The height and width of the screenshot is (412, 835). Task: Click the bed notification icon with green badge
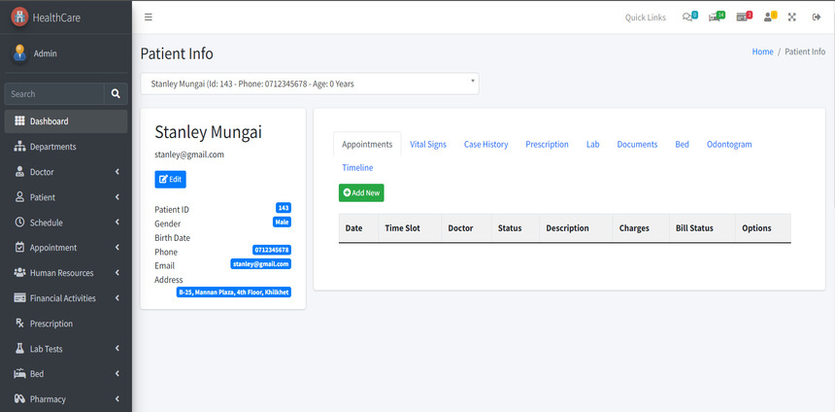717,17
